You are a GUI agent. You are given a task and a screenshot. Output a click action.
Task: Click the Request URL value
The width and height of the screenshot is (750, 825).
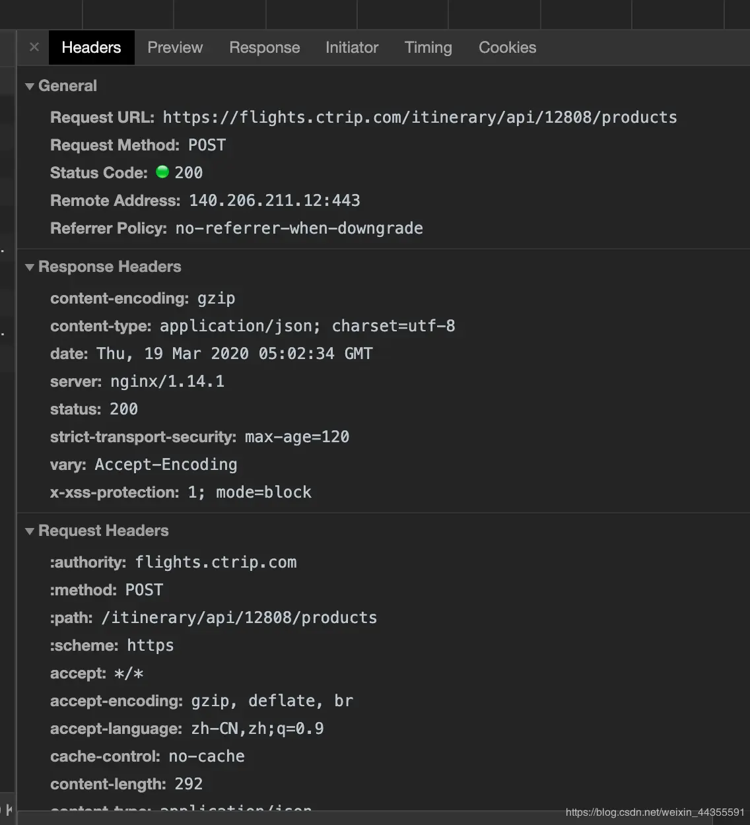[419, 117]
